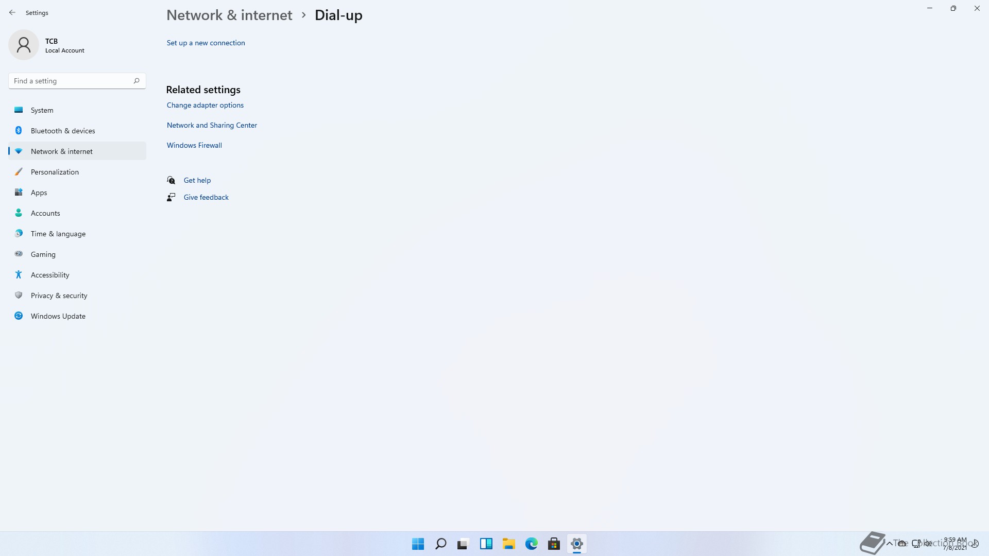Open Change adapter options
Screen dimensions: 989x556
coord(205,105)
